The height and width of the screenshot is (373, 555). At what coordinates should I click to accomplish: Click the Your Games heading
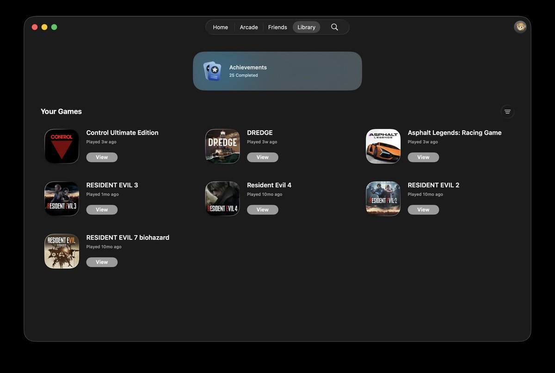[61, 111]
